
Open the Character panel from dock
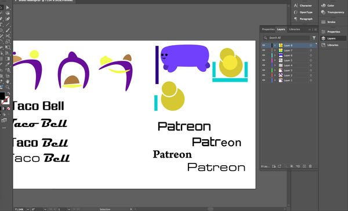(x=303, y=6)
